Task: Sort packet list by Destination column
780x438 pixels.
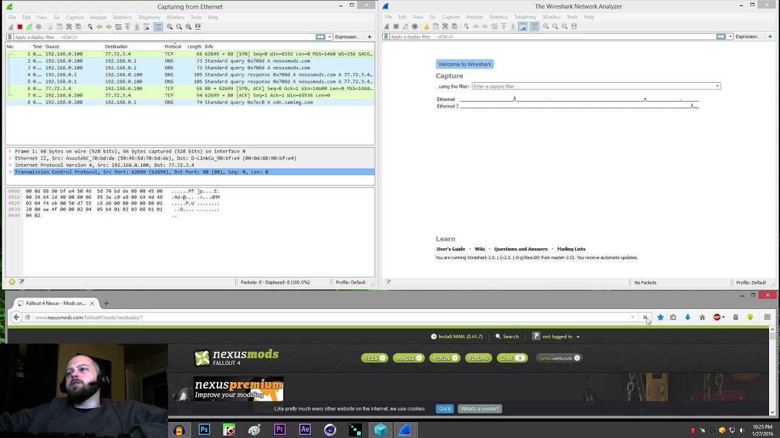Action: [x=116, y=46]
